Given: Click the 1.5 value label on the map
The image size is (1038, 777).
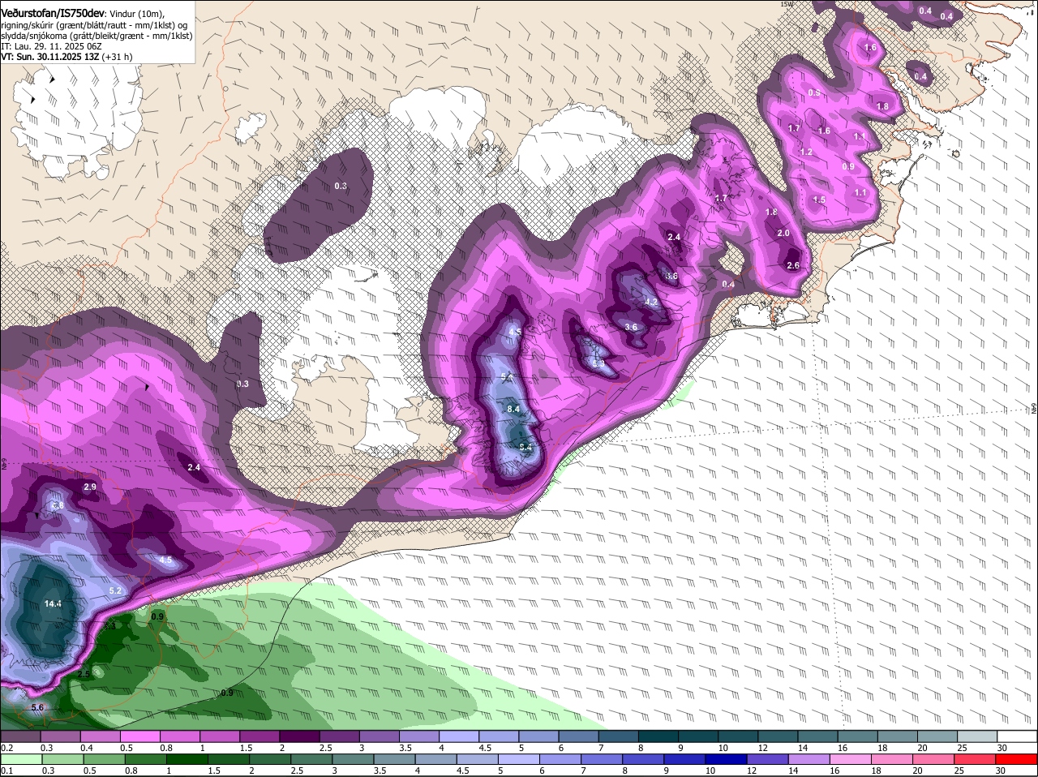Looking at the screenshot, I should click(x=819, y=200).
